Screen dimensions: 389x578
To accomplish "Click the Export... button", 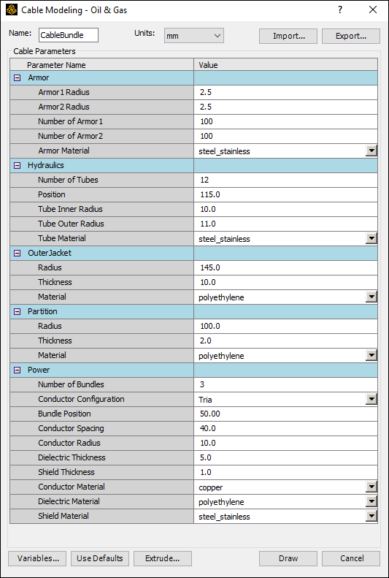I will pyautogui.click(x=351, y=36).
